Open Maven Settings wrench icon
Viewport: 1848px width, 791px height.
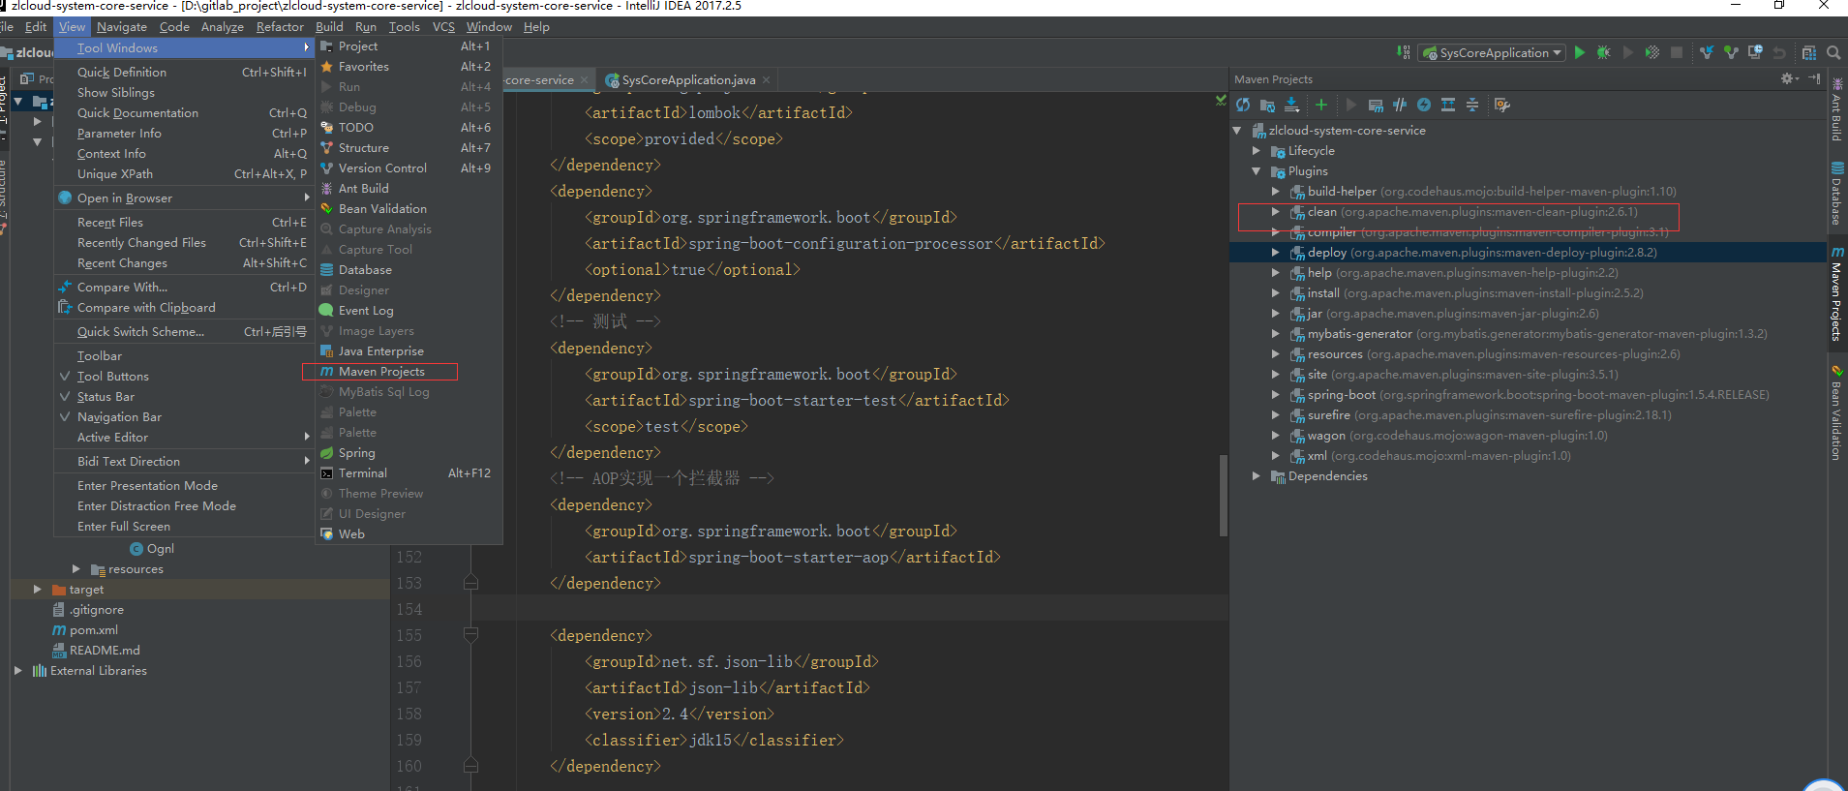(x=1502, y=105)
